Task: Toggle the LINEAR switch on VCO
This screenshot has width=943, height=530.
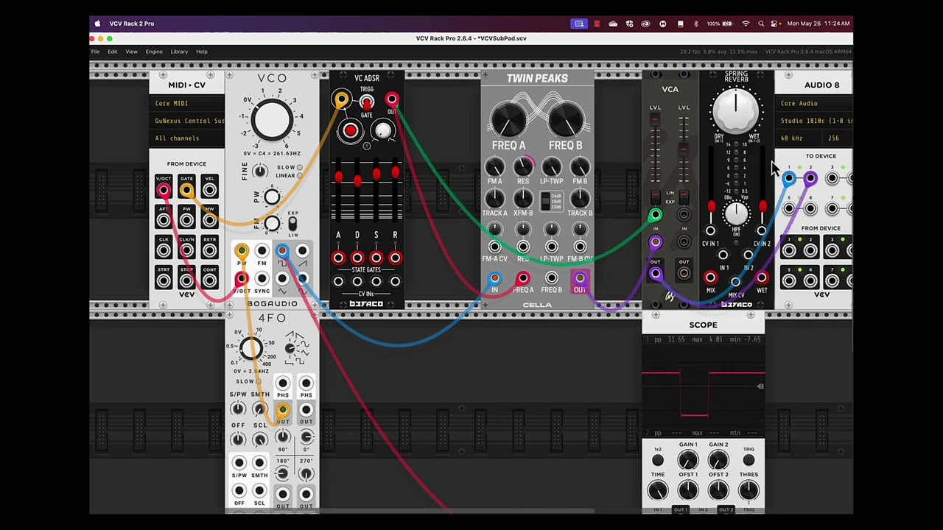Action: pos(299,176)
